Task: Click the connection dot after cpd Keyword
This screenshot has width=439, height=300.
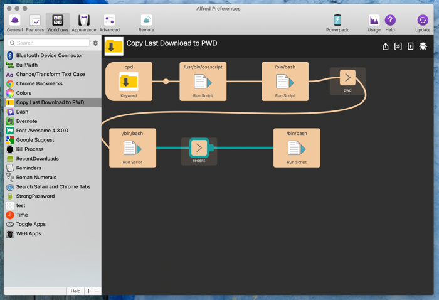Action: [166, 82]
